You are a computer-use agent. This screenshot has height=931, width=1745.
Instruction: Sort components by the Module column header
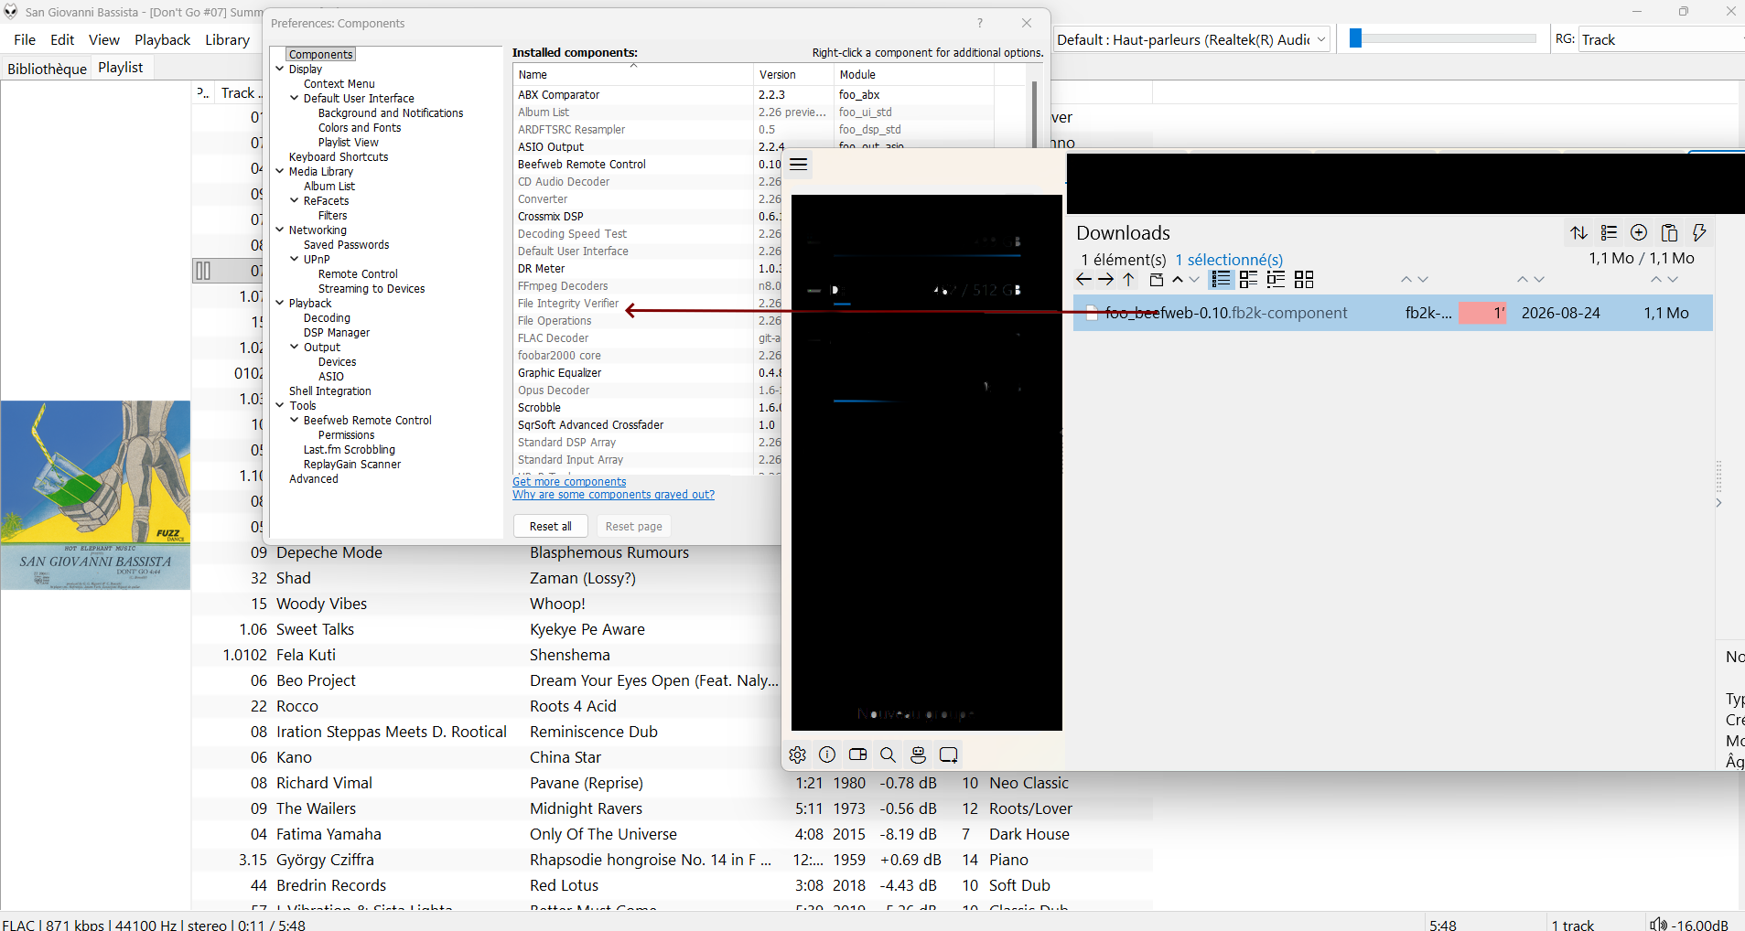click(913, 75)
